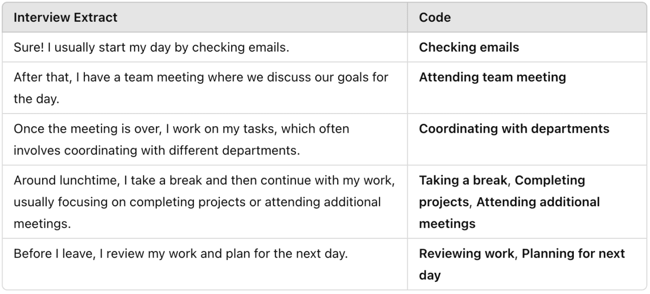Click the "Planning for next" code text
650x294 pixels.
pyautogui.click(x=573, y=253)
